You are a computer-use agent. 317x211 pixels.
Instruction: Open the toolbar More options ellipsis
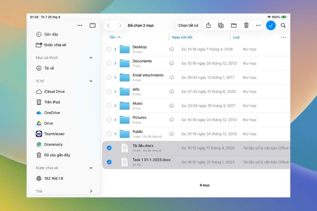coord(258,25)
